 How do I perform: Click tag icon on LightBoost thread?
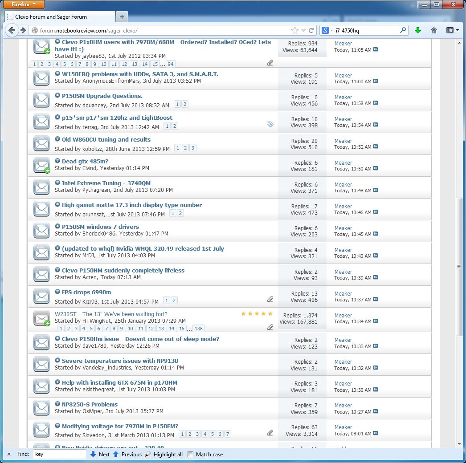[x=270, y=124]
